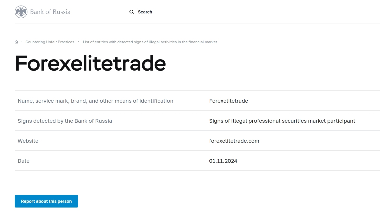Viewport: 380px width, 222px height.
Task: Open the Search label in header
Action: [x=145, y=12]
